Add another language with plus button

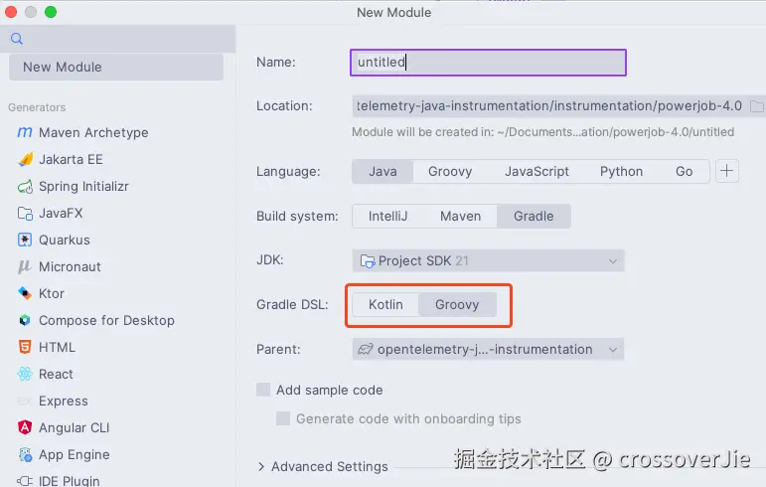tap(727, 171)
